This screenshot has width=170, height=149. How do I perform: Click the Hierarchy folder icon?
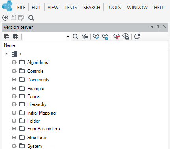tap(22, 104)
